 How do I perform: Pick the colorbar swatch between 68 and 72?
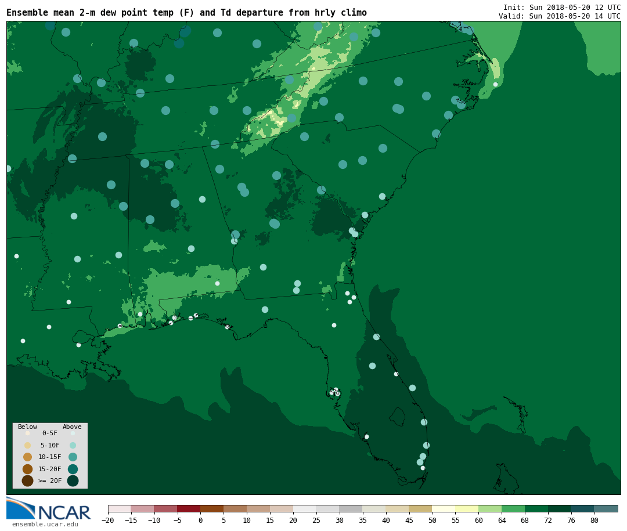point(536,508)
